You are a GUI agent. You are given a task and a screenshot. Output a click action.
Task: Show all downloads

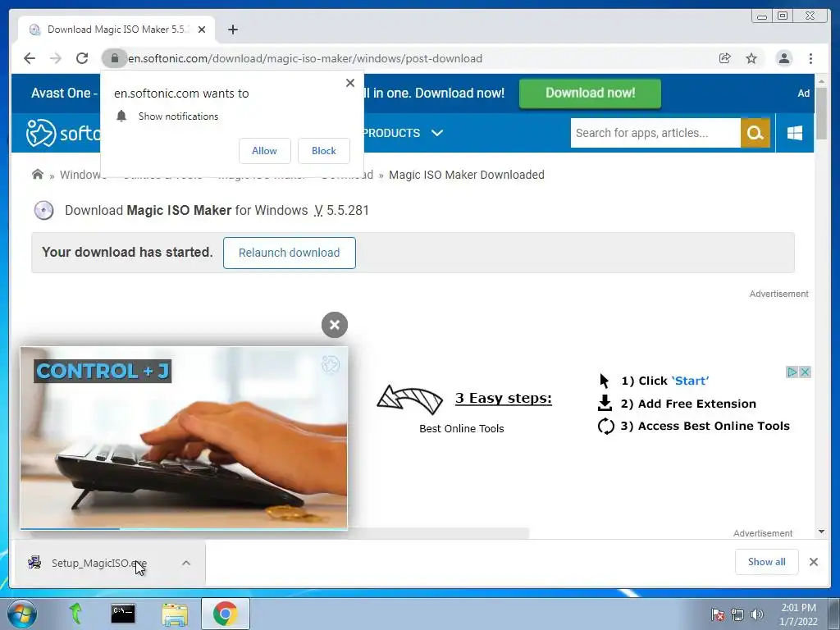point(767,562)
